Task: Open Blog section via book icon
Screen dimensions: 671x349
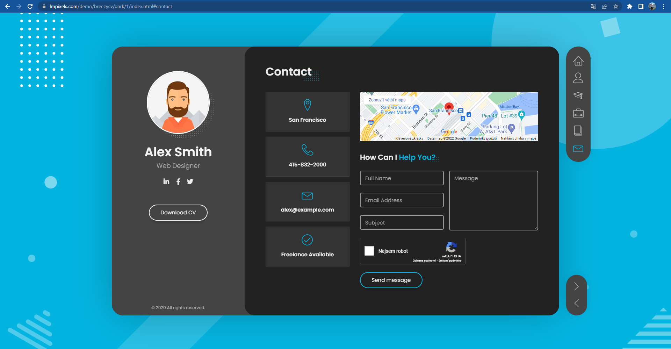Action: click(x=578, y=130)
